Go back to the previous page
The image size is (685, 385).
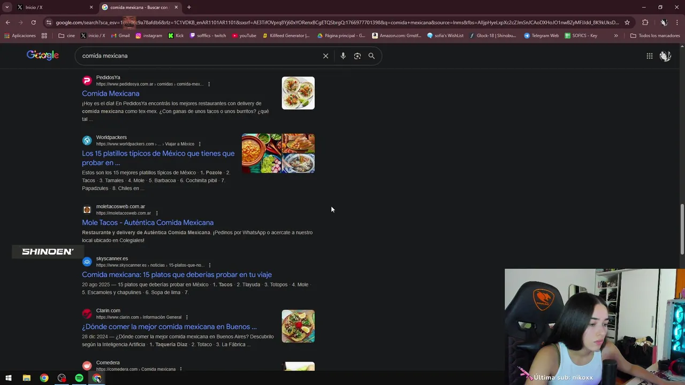[x=7, y=22]
